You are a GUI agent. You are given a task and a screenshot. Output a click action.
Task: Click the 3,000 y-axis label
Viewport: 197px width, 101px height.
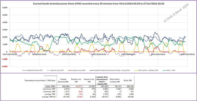5,30
